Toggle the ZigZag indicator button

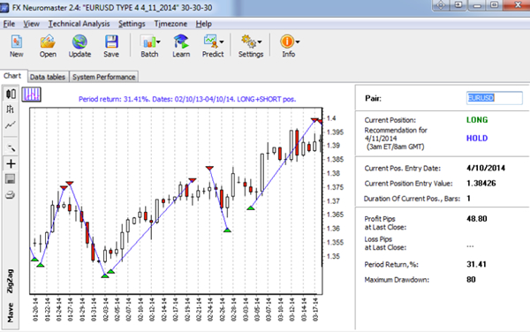(x=11, y=281)
